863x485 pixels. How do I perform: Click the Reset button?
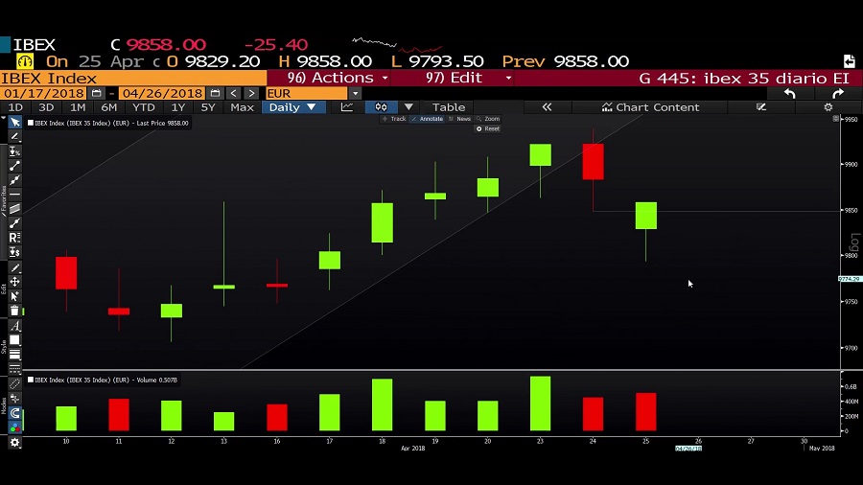pos(488,128)
